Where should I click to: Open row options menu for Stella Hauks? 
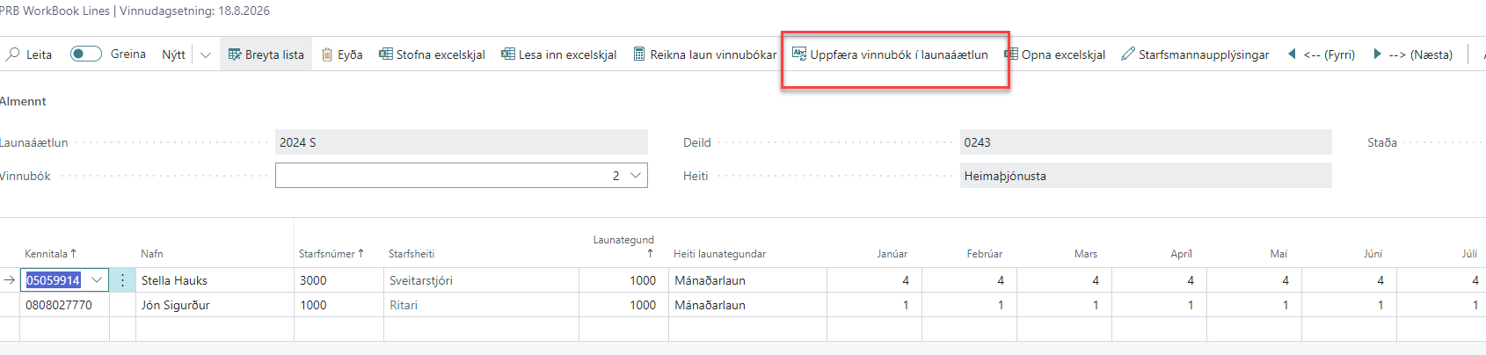tap(122, 280)
